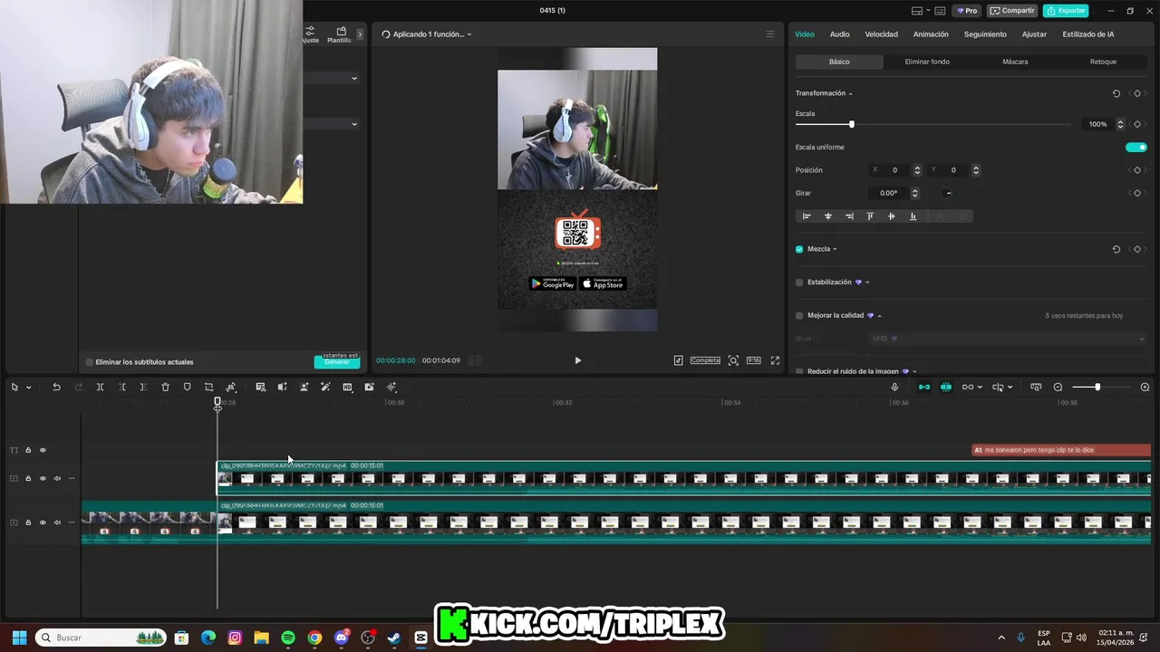Select the Eliminar fondo subtab
The height and width of the screenshot is (652, 1160).
click(927, 62)
